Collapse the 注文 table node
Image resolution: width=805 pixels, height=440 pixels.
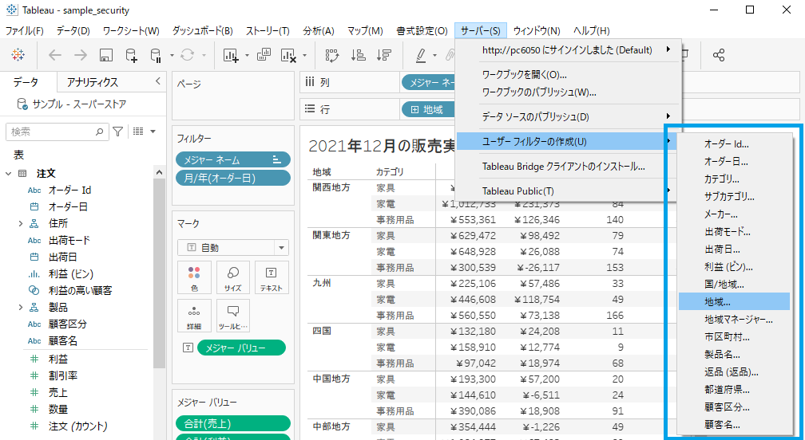click(x=9, y=174)
